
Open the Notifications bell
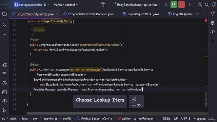[213, 14]
